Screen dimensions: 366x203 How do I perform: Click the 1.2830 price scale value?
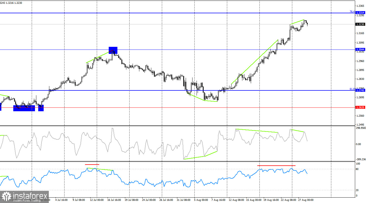(x=360, y=79)
